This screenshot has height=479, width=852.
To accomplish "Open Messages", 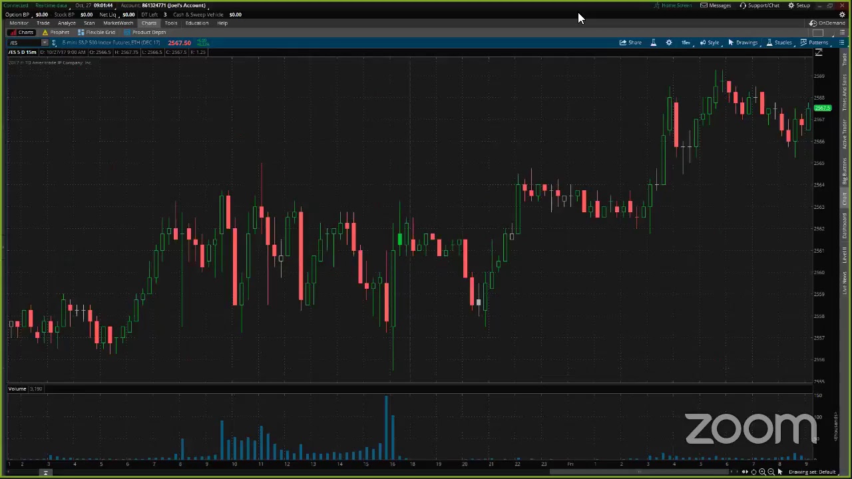I will pyautogui.click(x=716, y=5).
